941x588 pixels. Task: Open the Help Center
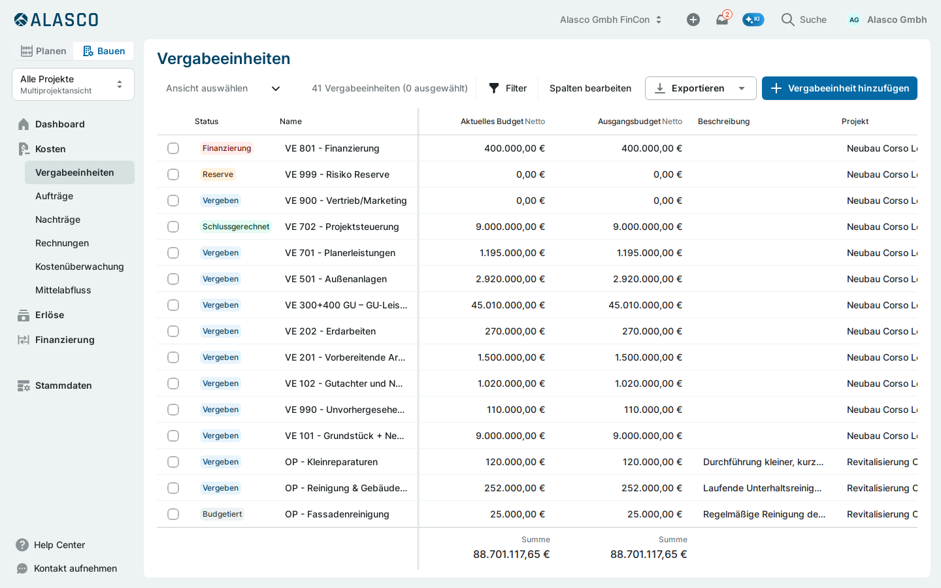(59, 545)
